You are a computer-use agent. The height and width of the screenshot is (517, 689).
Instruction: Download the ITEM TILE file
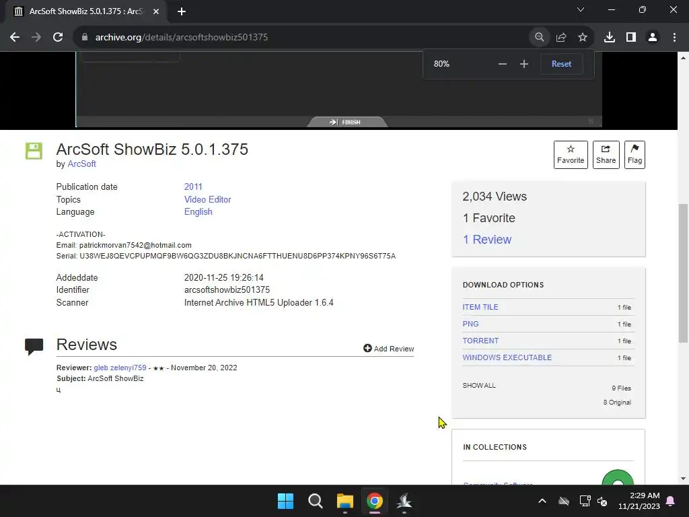pyautogui.click(x=480, y=307)
